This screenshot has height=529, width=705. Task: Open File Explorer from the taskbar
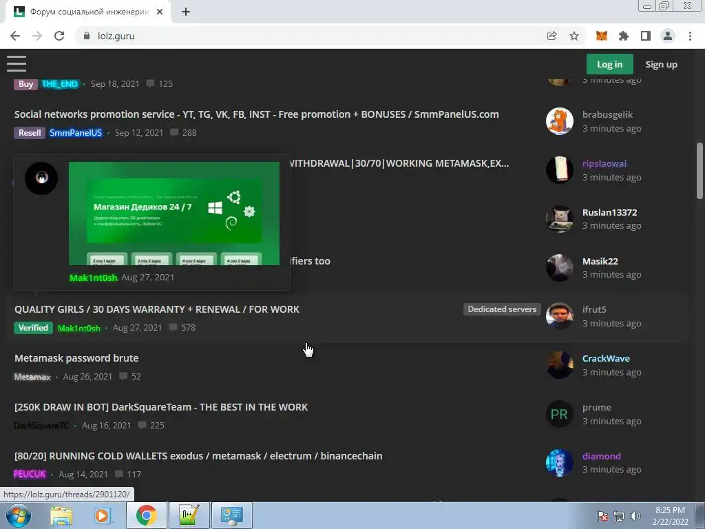click(x=61, y=515)
